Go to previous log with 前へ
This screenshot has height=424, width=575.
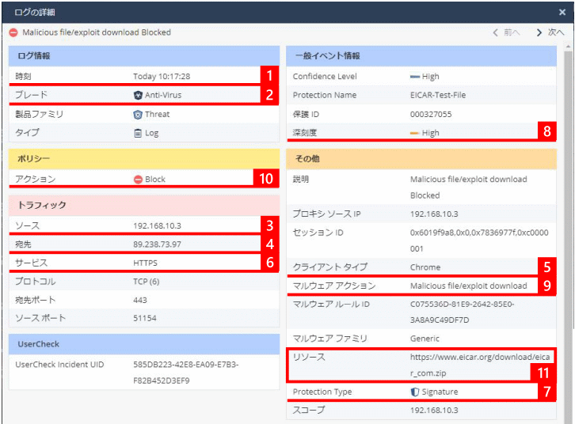[506, 33]
